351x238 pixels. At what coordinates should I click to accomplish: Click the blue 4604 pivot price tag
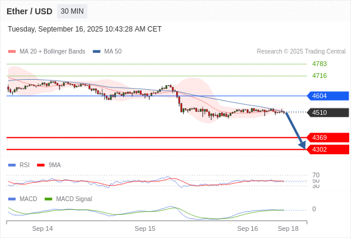click(328, 96)
